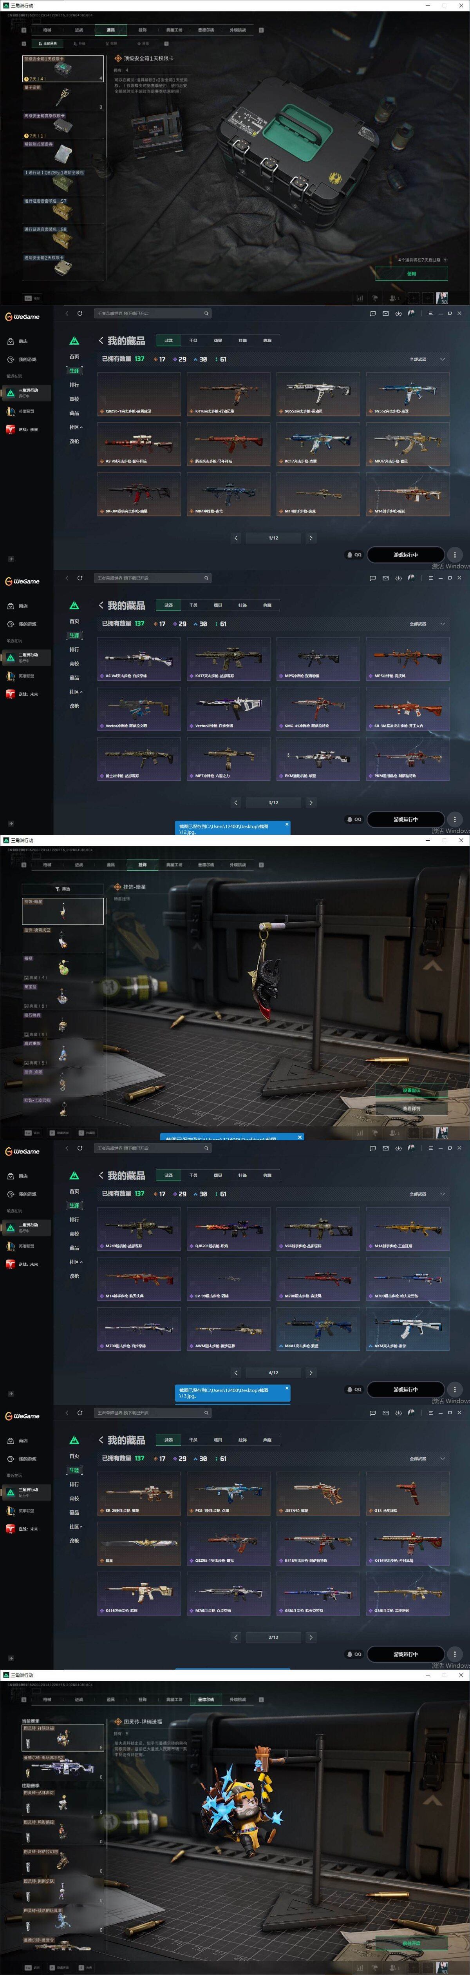Go back in the WeGame window showing page 1/12
Viewport: 470px width, 1975px height.
click(x=67, y=314)
